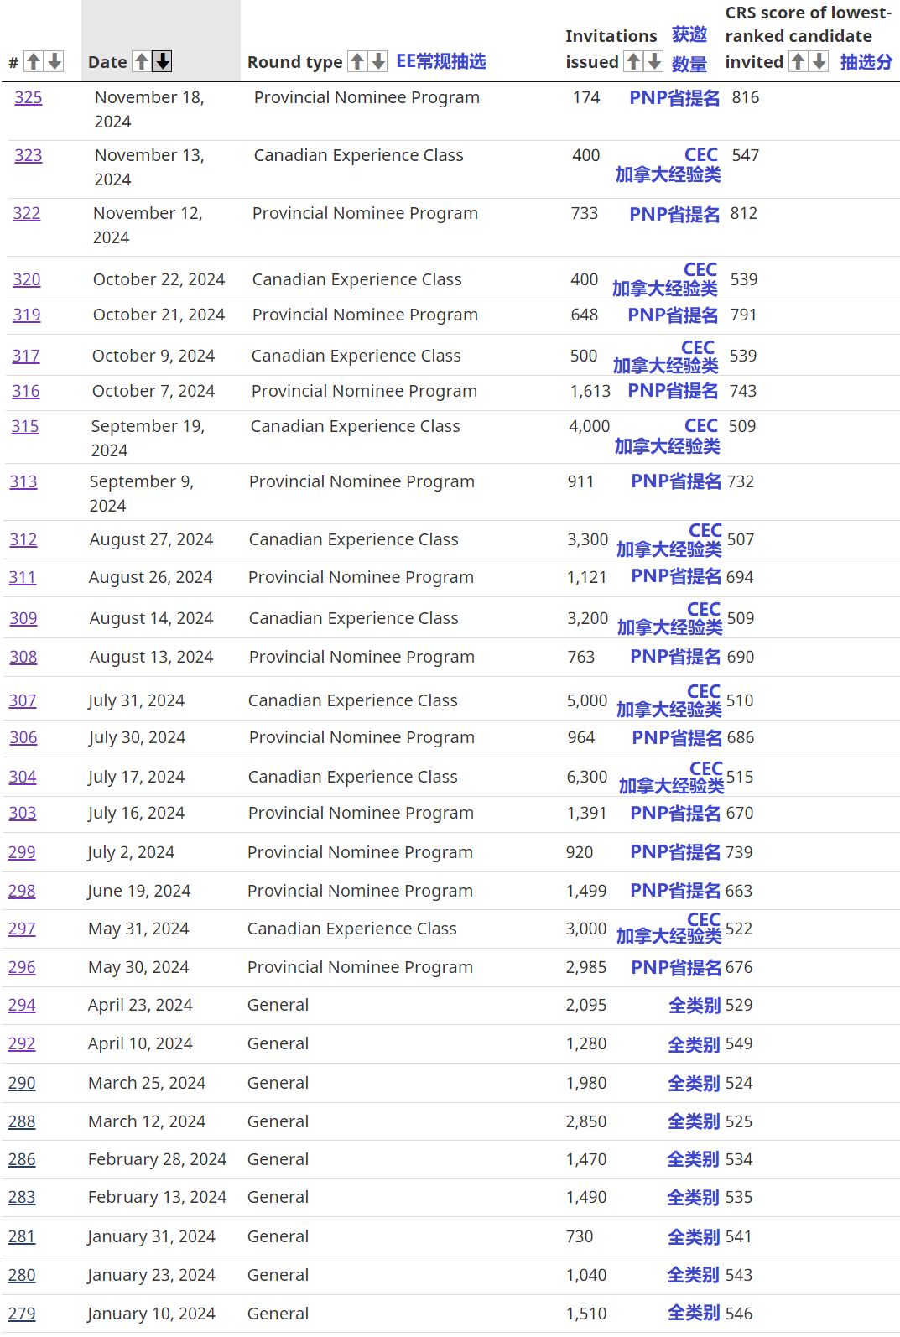
Task: Click the Date column header
Action: pos(107,62)
